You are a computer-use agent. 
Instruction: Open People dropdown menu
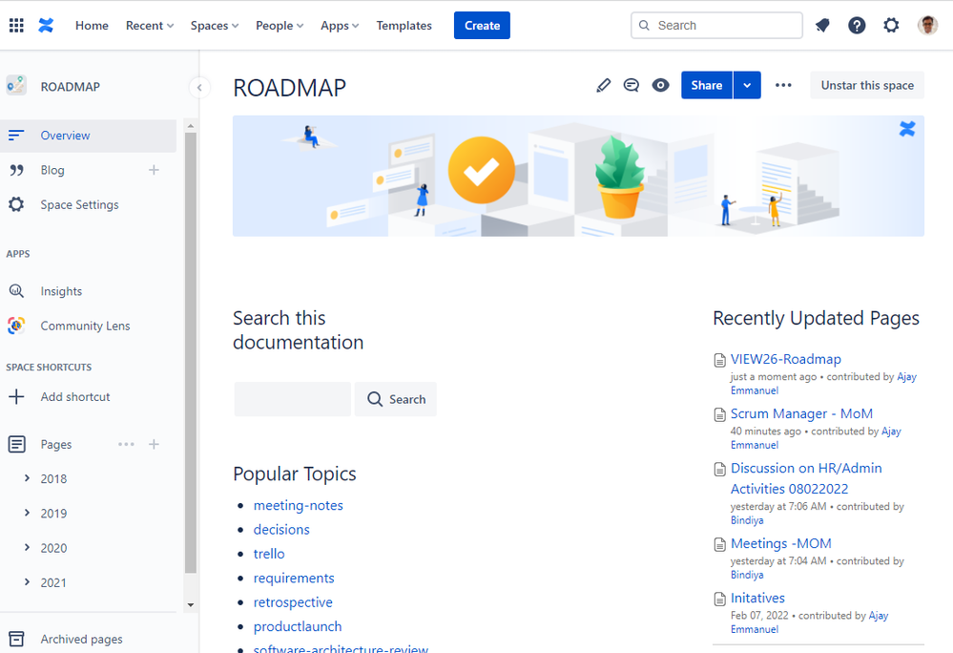pyautogui.click(x=280, y=26)
